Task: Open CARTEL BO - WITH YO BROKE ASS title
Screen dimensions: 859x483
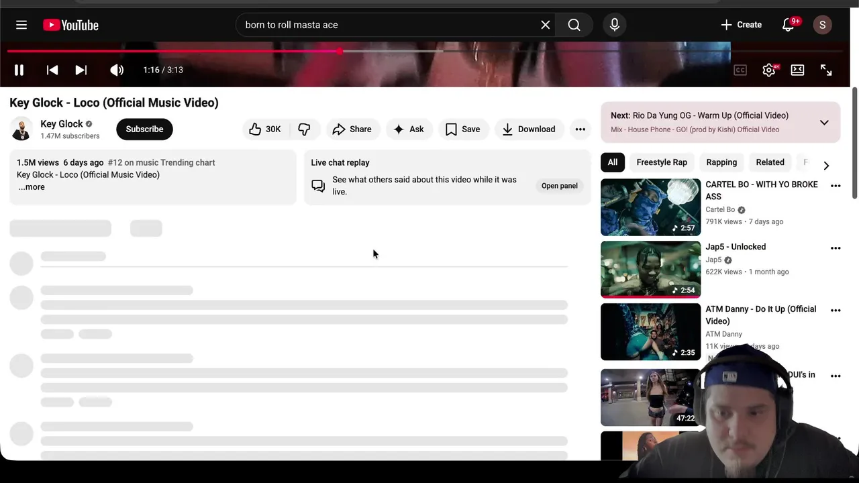Action: tap(762, 191)
